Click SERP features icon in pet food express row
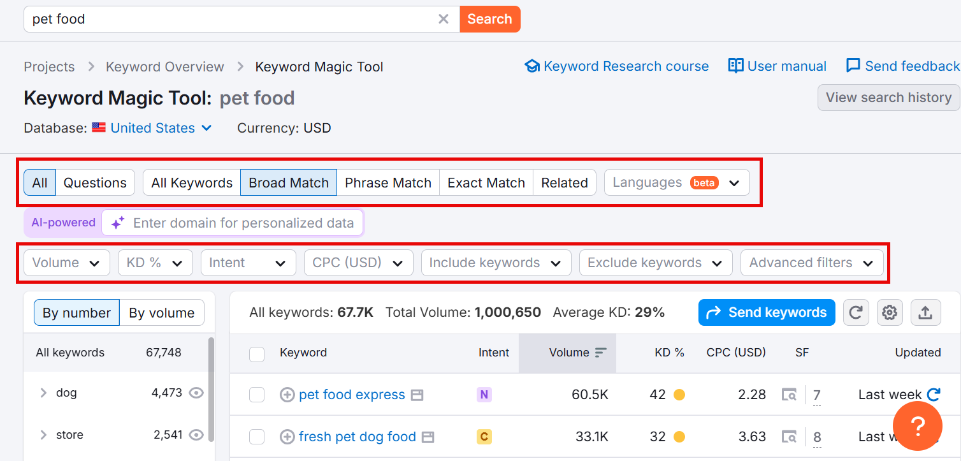Viewport: 961px width, 461px height. click(x=789, y=395)
